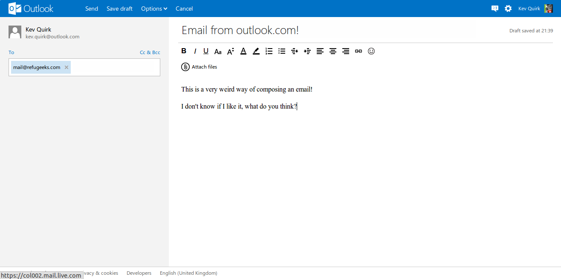Align text to the center

point(333,51)
